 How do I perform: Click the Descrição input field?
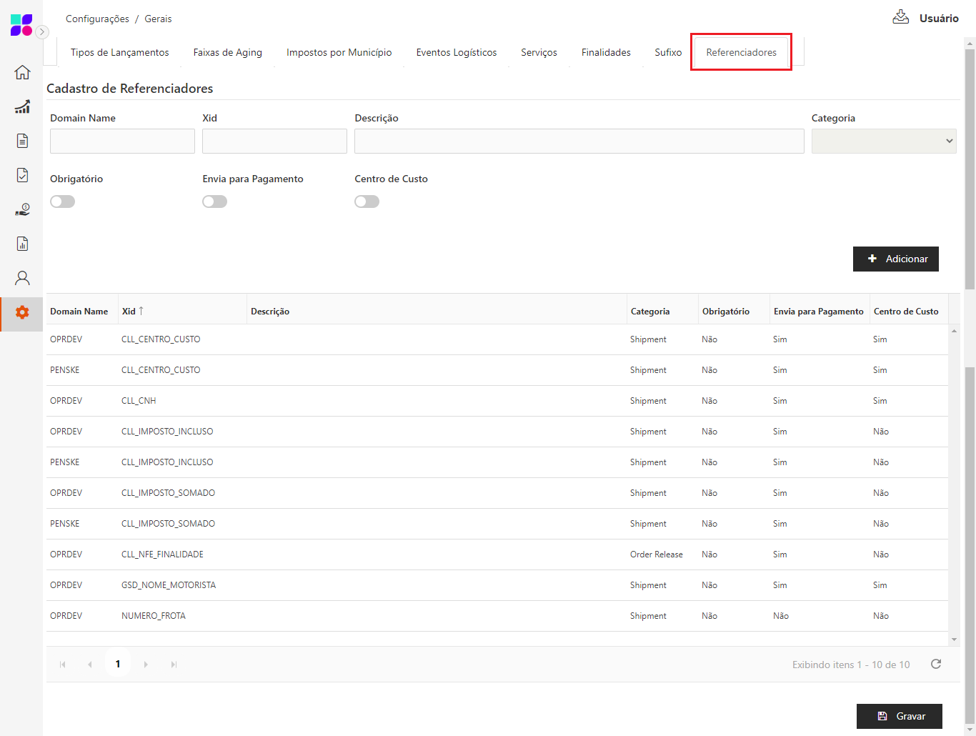579,141
